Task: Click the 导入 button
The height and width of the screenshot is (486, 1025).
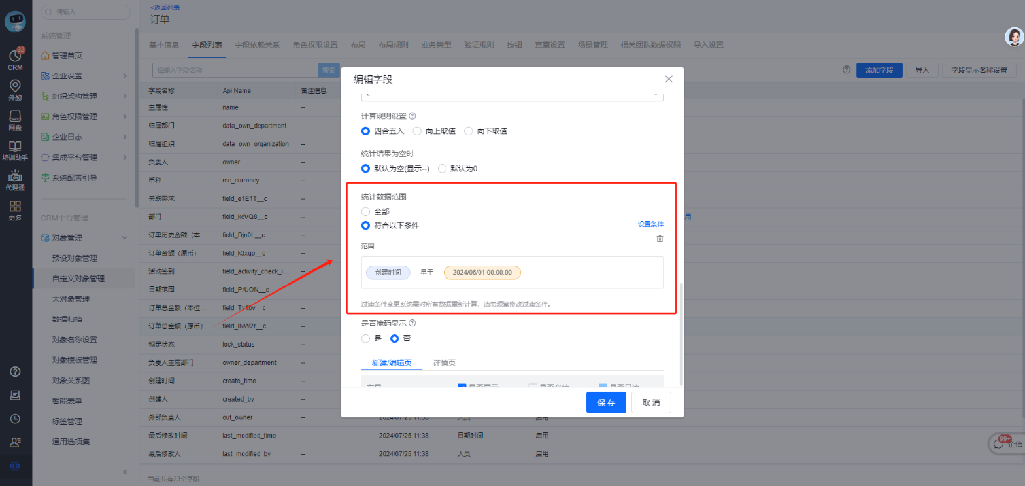Action: click(x=922, y=70)
